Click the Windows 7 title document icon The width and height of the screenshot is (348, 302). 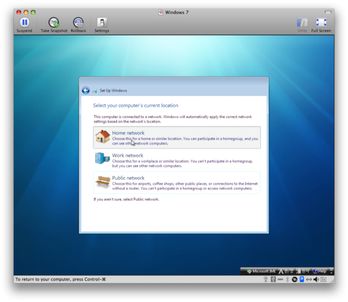[x=161, y=12]
